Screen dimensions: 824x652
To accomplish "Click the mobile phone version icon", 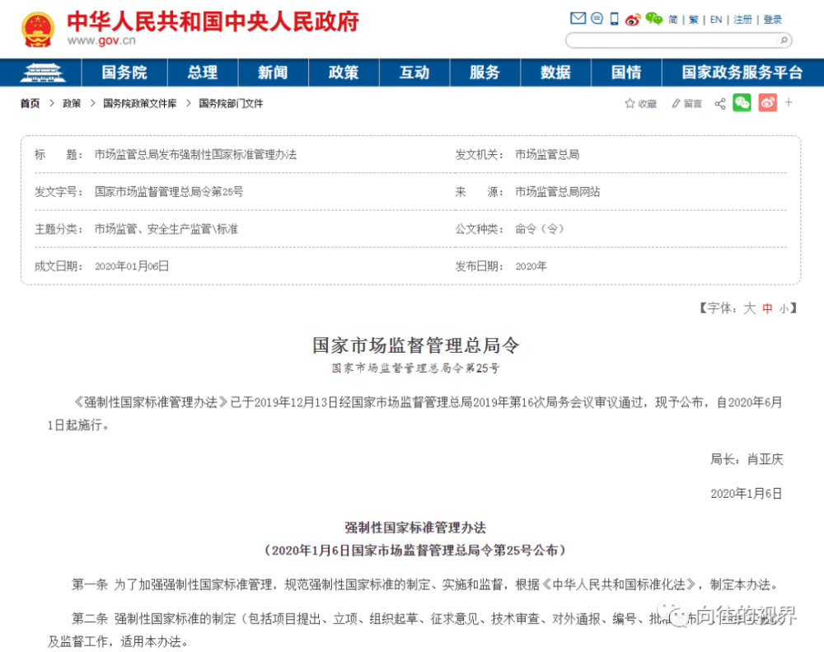I will [x=614, y=18].
